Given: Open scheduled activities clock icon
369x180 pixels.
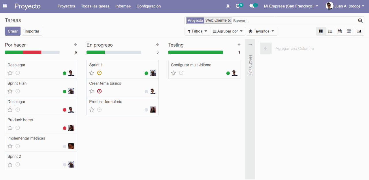Looking at the screenshot, I should (x=237, y=5).
